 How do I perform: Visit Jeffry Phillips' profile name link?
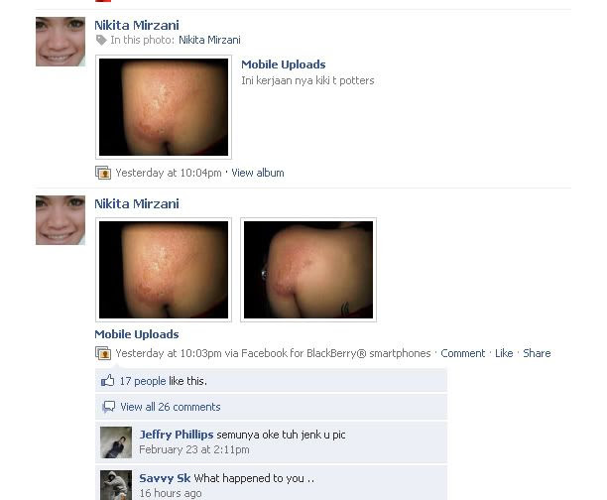pyautogui.click(x=177, y=435)
